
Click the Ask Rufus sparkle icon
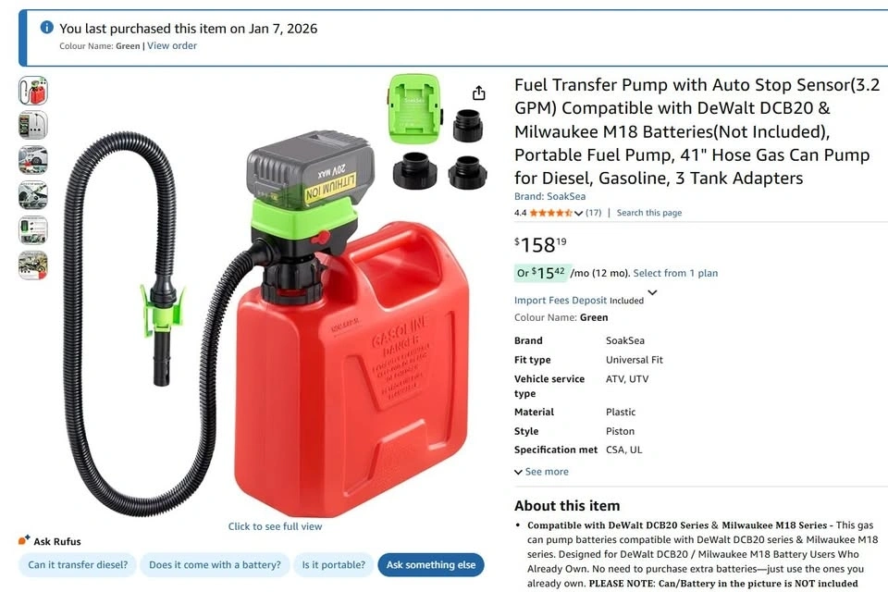(24, 540)
